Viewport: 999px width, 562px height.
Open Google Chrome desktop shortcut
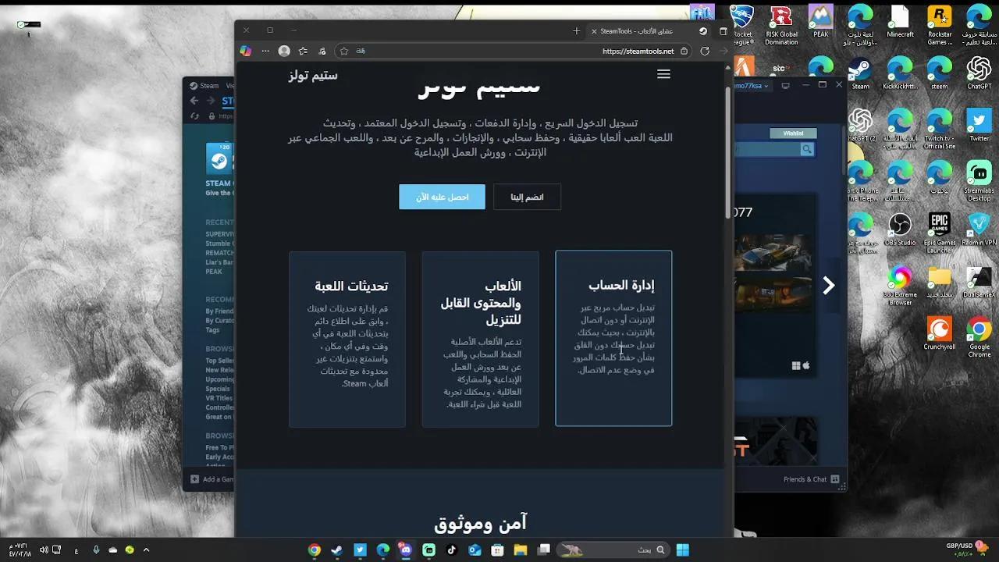pyautogui.click(x=979, y=337)
